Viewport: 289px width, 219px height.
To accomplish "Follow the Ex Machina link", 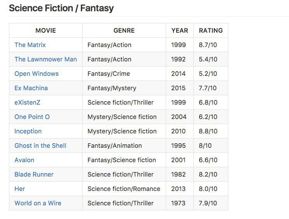I will click(x=31, y=88).
